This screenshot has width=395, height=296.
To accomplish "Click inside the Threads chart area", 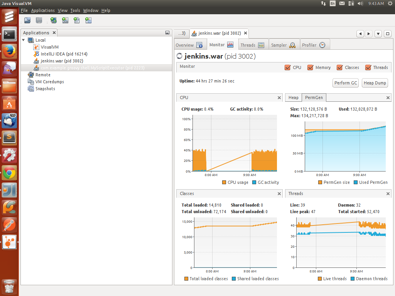I will pos(341,243).
